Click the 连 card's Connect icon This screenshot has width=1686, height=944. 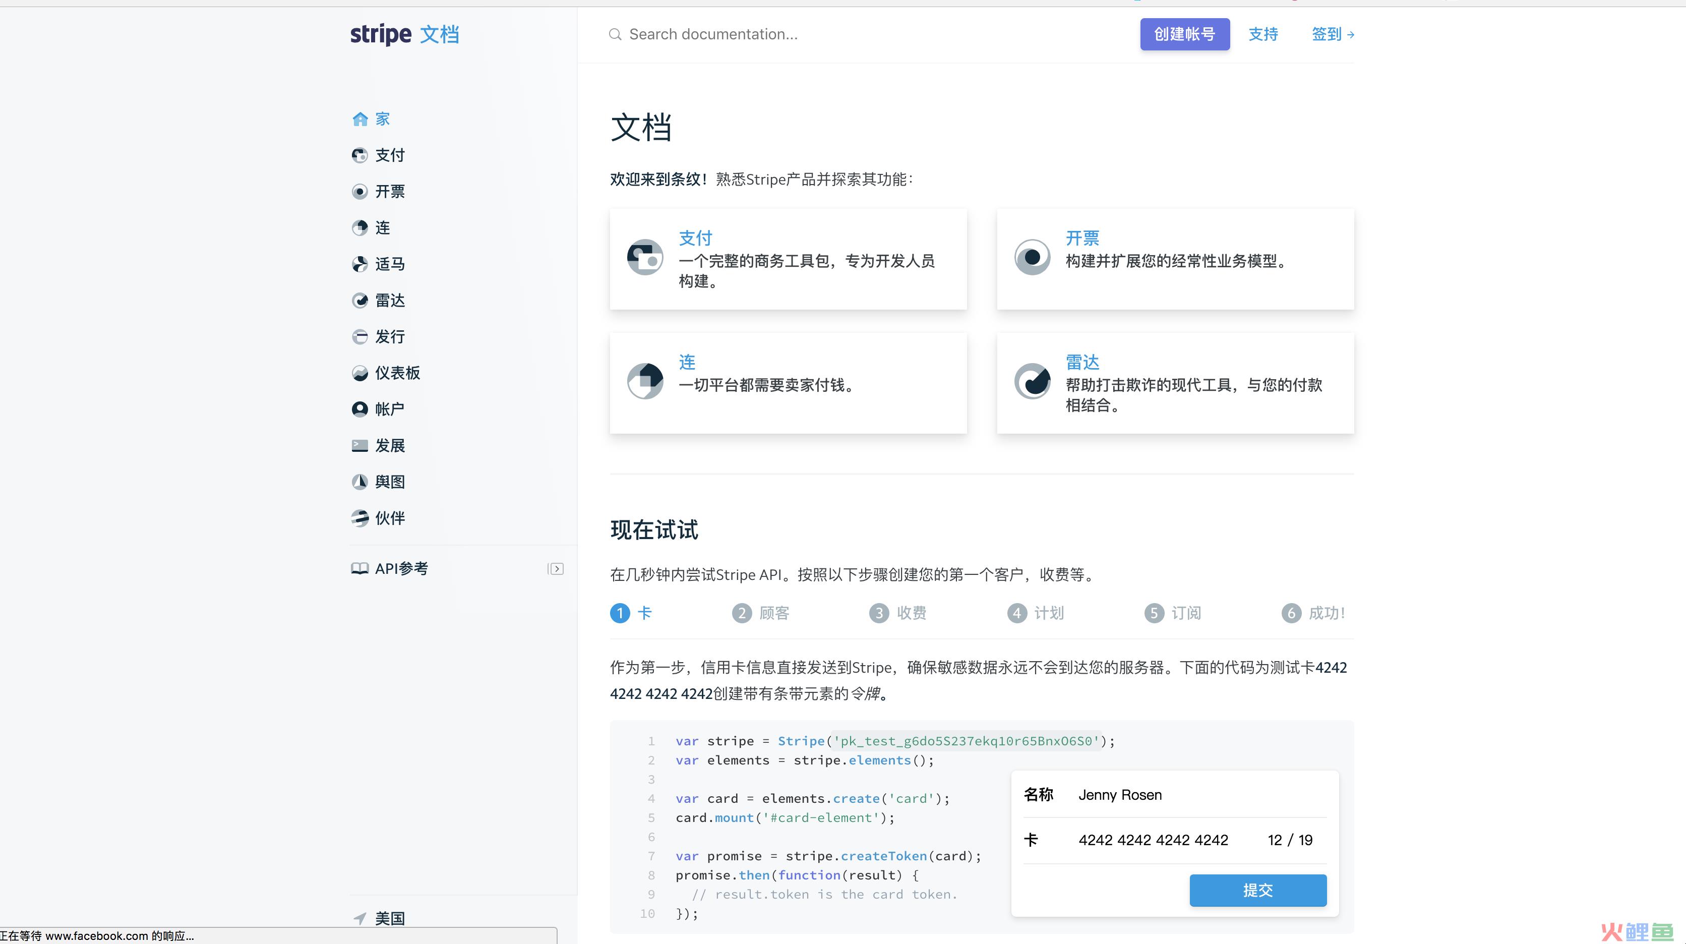point(645,381)
